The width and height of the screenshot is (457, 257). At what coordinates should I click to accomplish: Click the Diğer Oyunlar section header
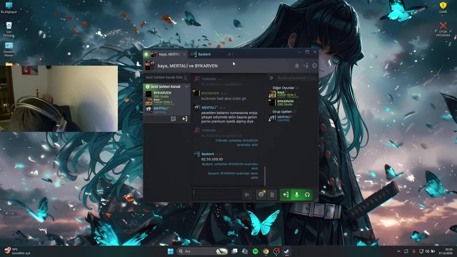286,88
